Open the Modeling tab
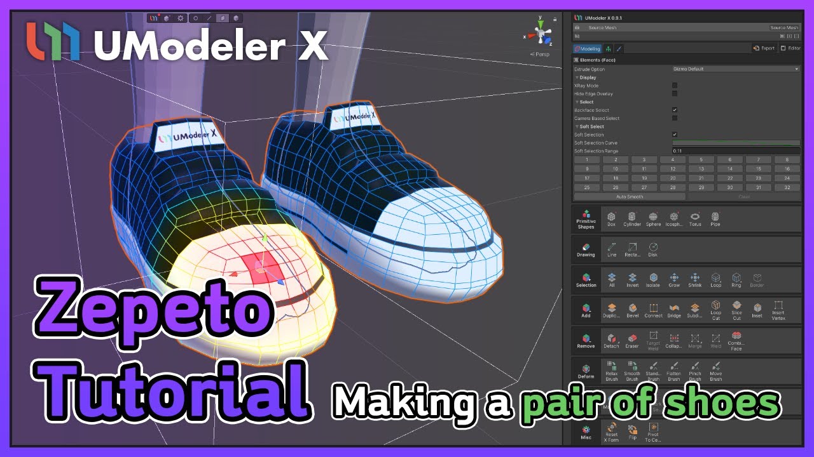The image size is (814, 457). point(587,48)
